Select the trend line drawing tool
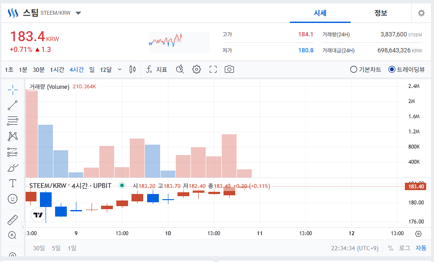Image resolution: width=434 pixels, height=262 pixels. [13, 105]
